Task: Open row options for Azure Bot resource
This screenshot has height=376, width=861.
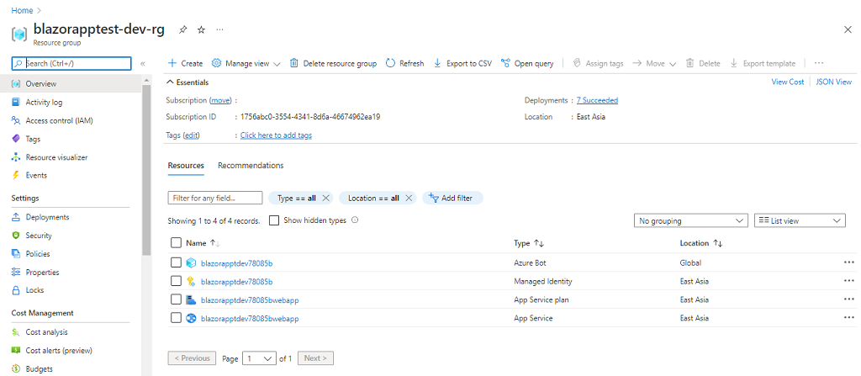Action: click(x=849, y=262)
